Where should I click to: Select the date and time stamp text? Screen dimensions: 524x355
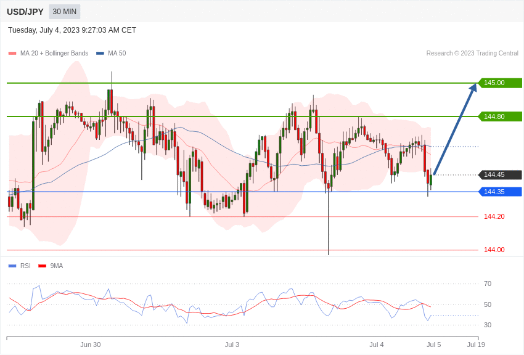click(72, 30)
